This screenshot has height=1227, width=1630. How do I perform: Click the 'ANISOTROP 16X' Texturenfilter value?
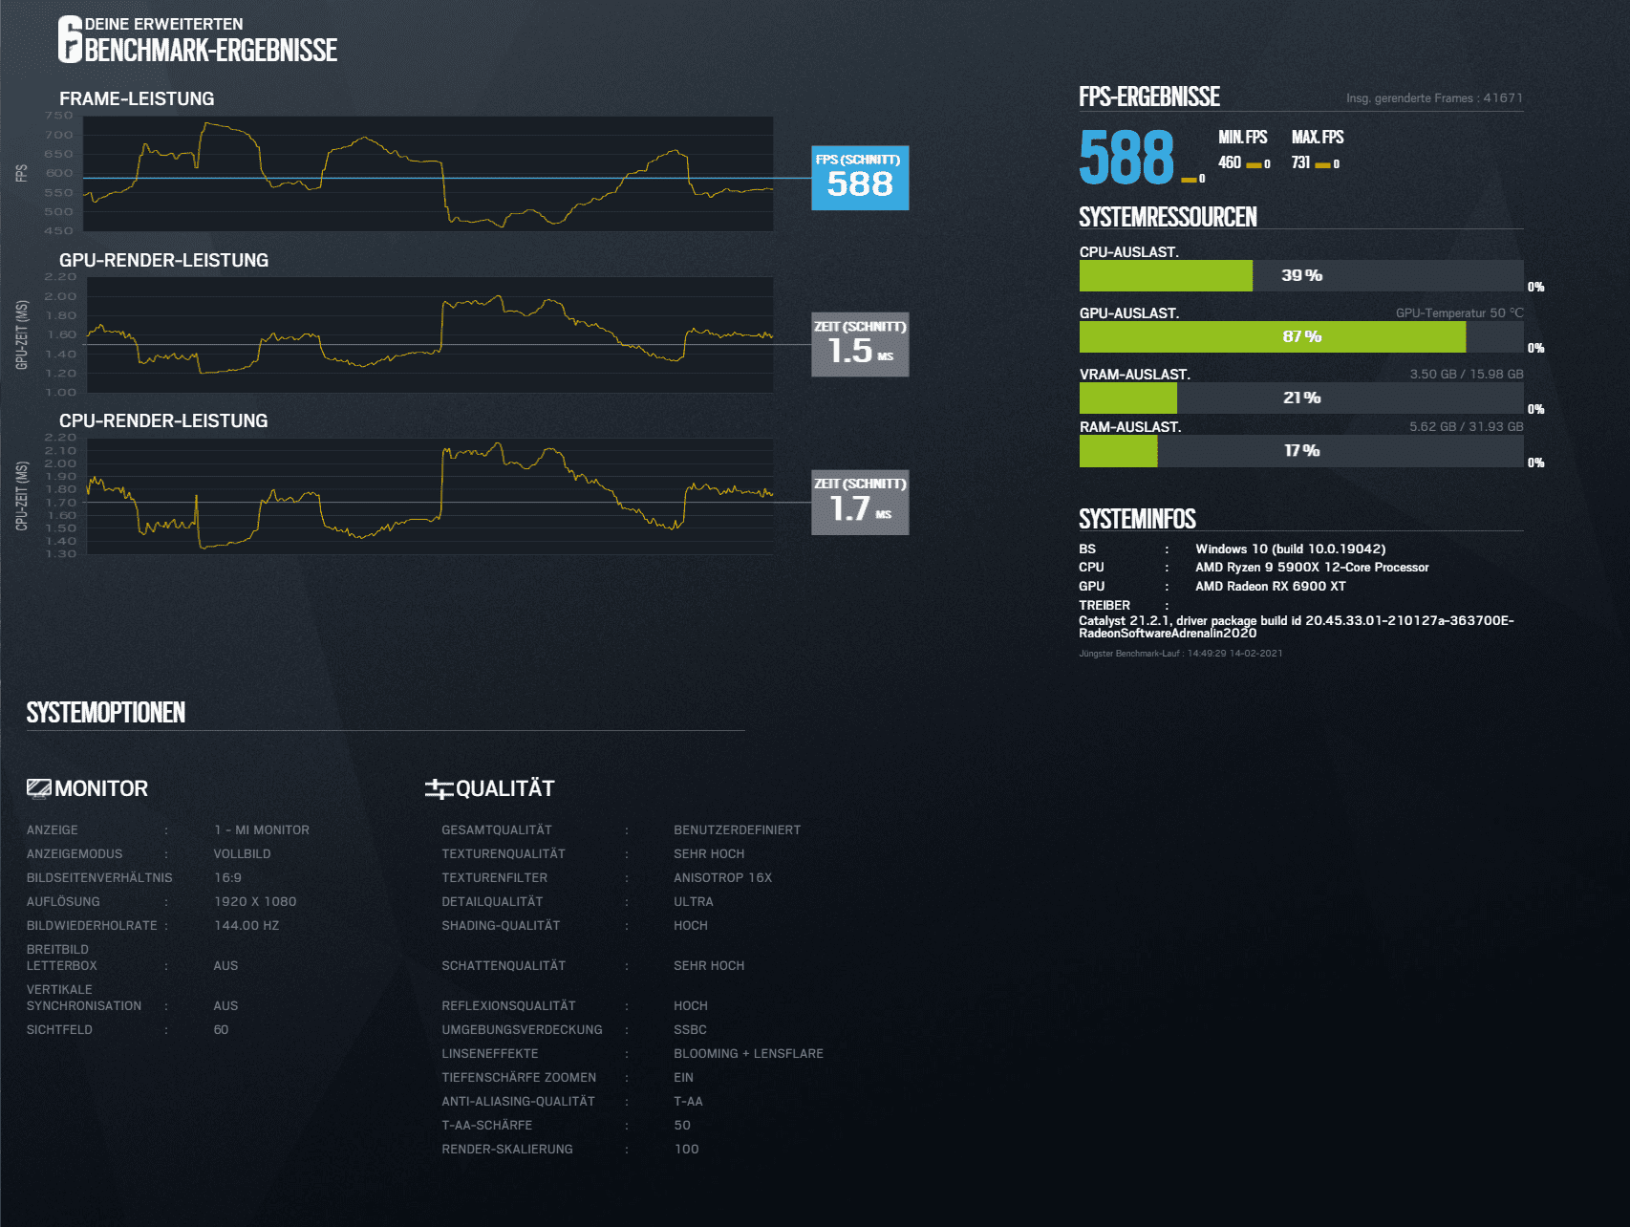coord(722,877)
